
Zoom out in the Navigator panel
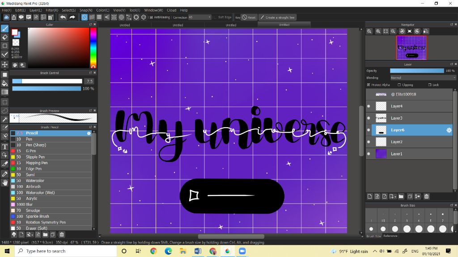pyautogui.click(x=393, y=31)
